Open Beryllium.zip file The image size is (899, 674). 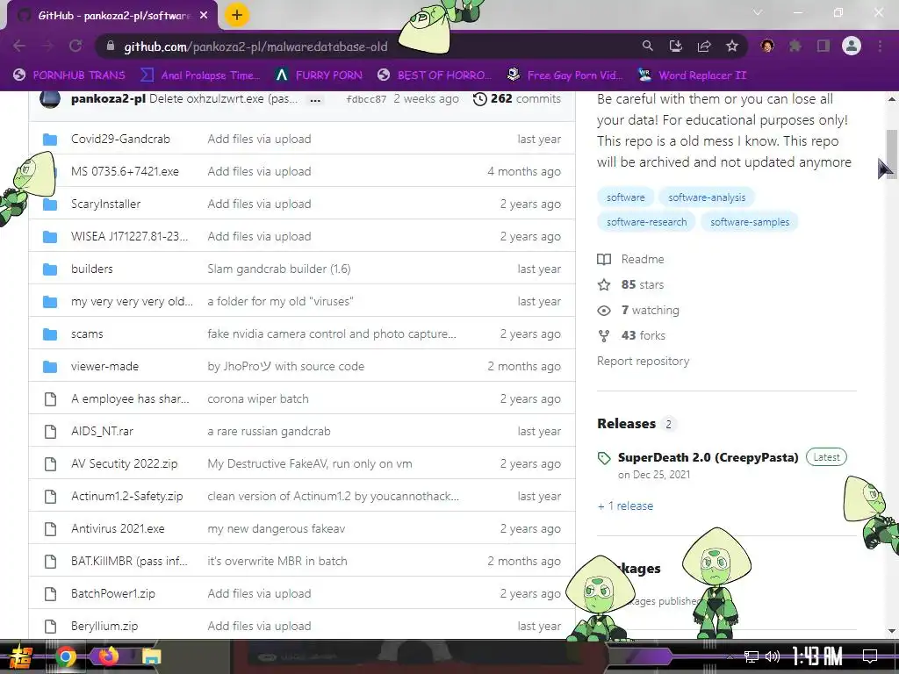104,626
